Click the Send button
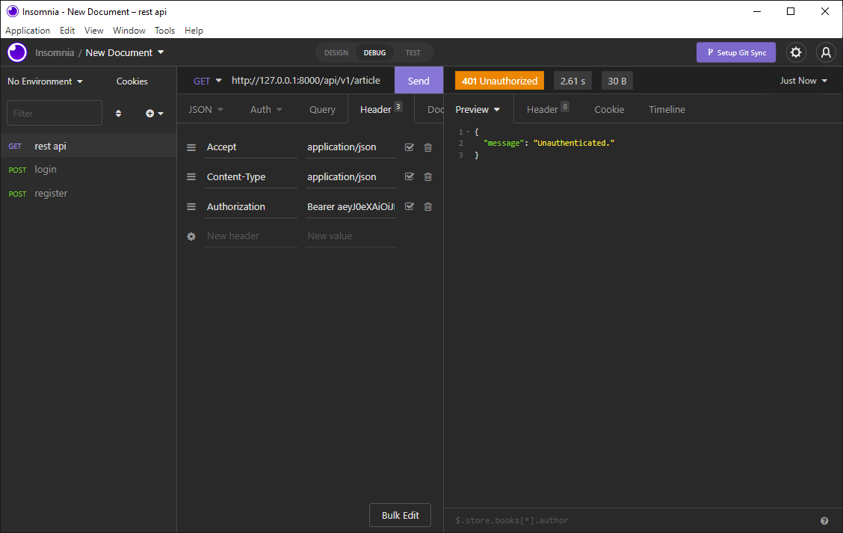The height and width of the screenshot is (533, 843). (419, 80)
